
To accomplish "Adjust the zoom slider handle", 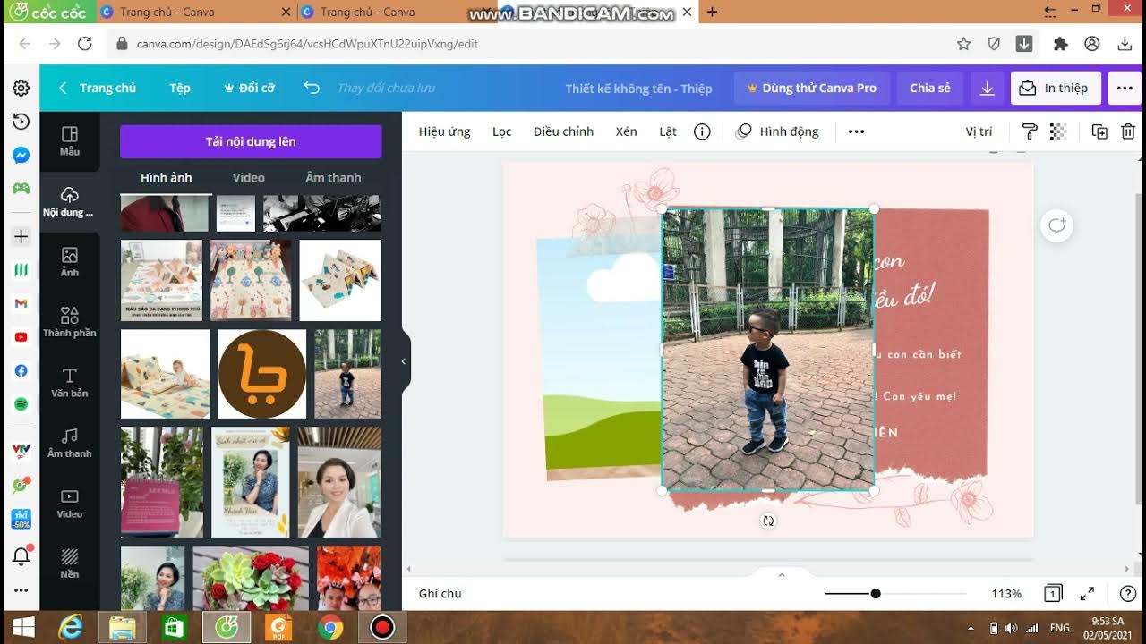I will point(876,593).
